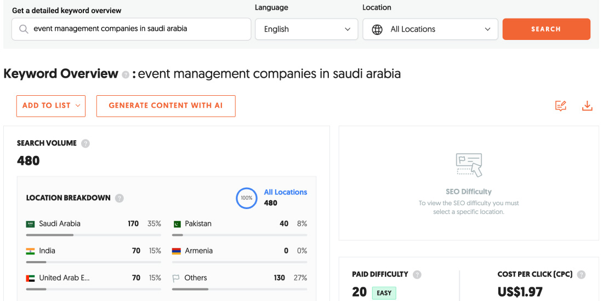Select the Pakistan location row
Image resolution: width=603 pixels, height=301 pixels.
[239, 224]
